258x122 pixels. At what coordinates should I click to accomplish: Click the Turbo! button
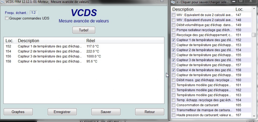pyautogui.click(x=84, y=30)
